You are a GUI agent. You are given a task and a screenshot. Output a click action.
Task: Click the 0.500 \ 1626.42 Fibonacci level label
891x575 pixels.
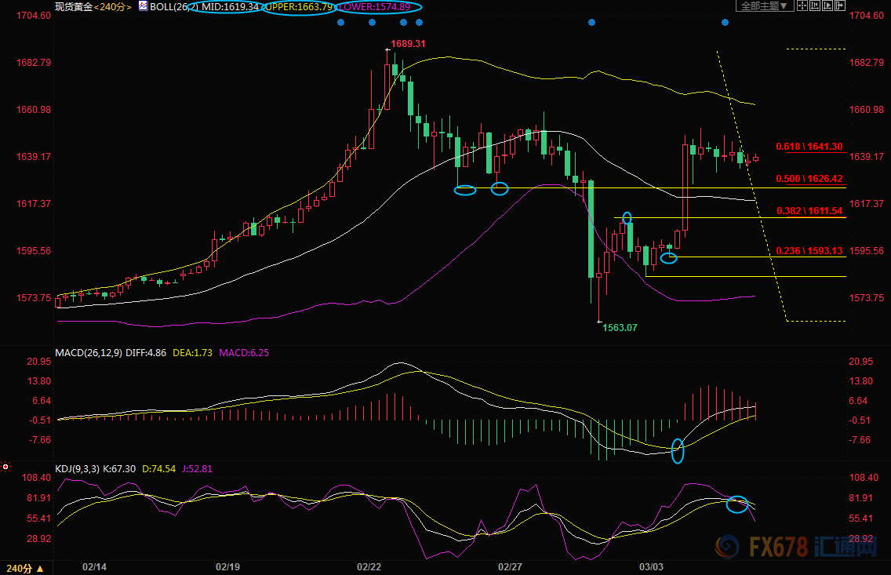pyautogui.click(x=809, y=179)
